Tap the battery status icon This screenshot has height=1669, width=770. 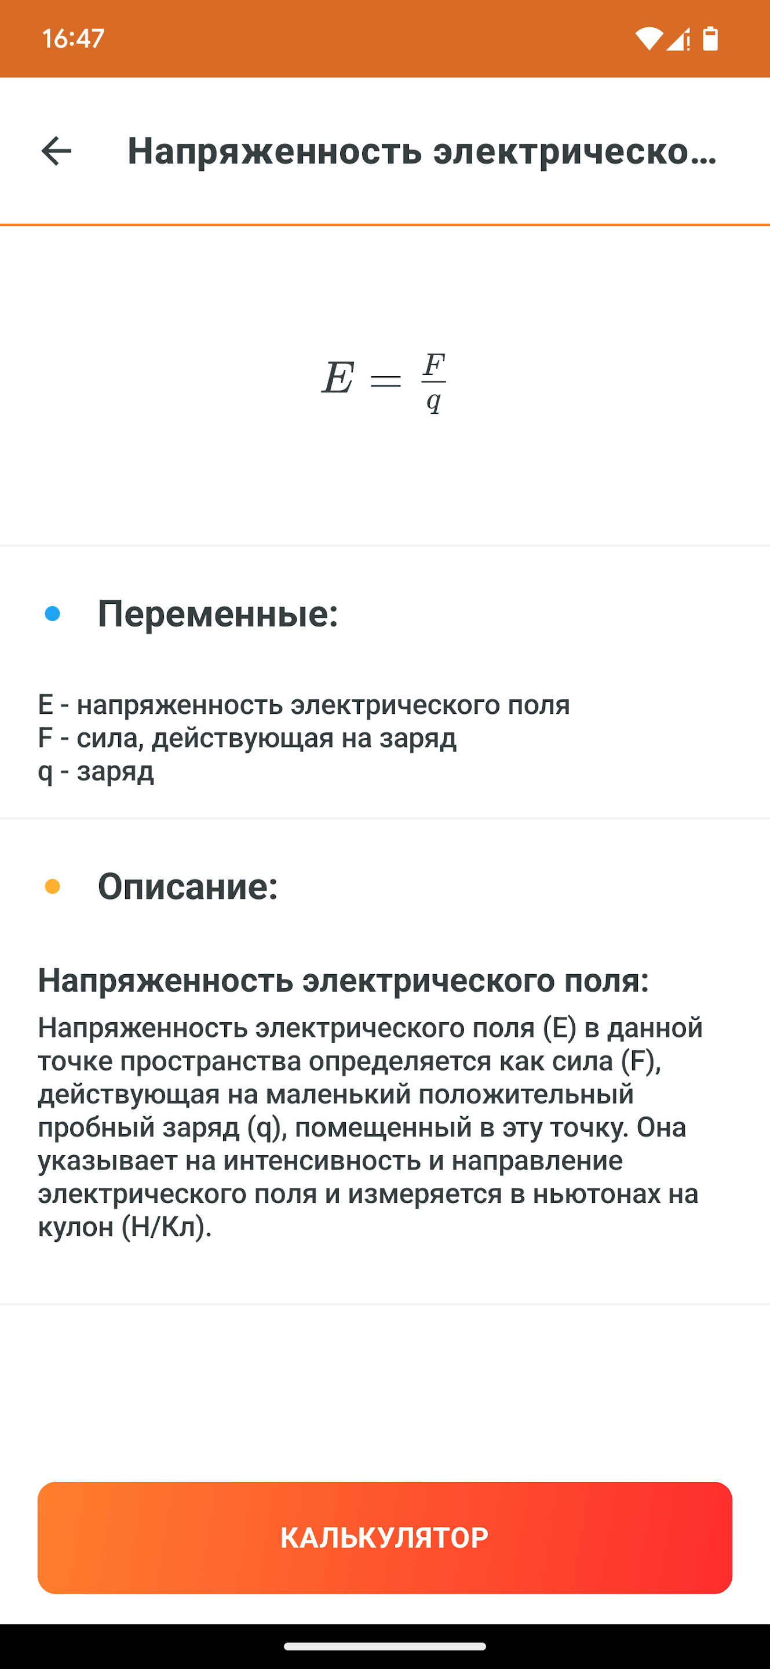[x=711, y=39]
